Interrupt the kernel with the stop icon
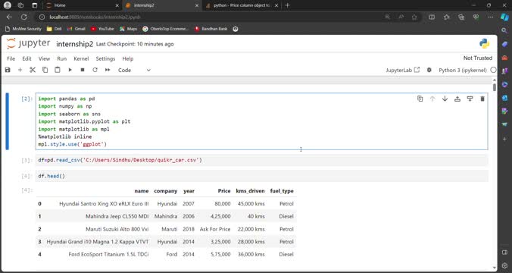The image size is (512, 273). [x=83, y=70]
